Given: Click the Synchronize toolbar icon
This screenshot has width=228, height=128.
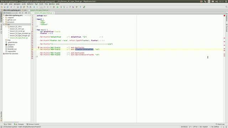Looking at the screenshot, I should [x=7, y=7].
